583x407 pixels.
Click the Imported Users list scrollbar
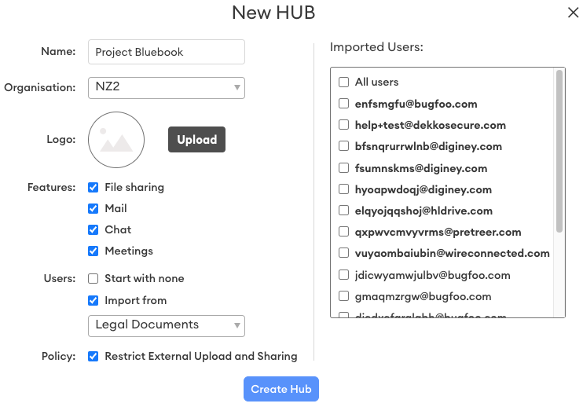[x=559, y=152]
